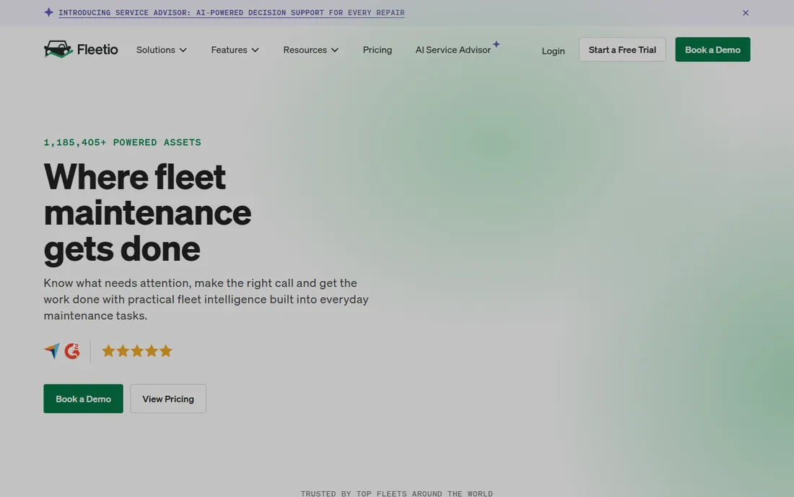Viewport: 794px width, 497px height.
Task: Click the sparkle icon beside AI Service Advisor
Action: [x=497, y=44]
